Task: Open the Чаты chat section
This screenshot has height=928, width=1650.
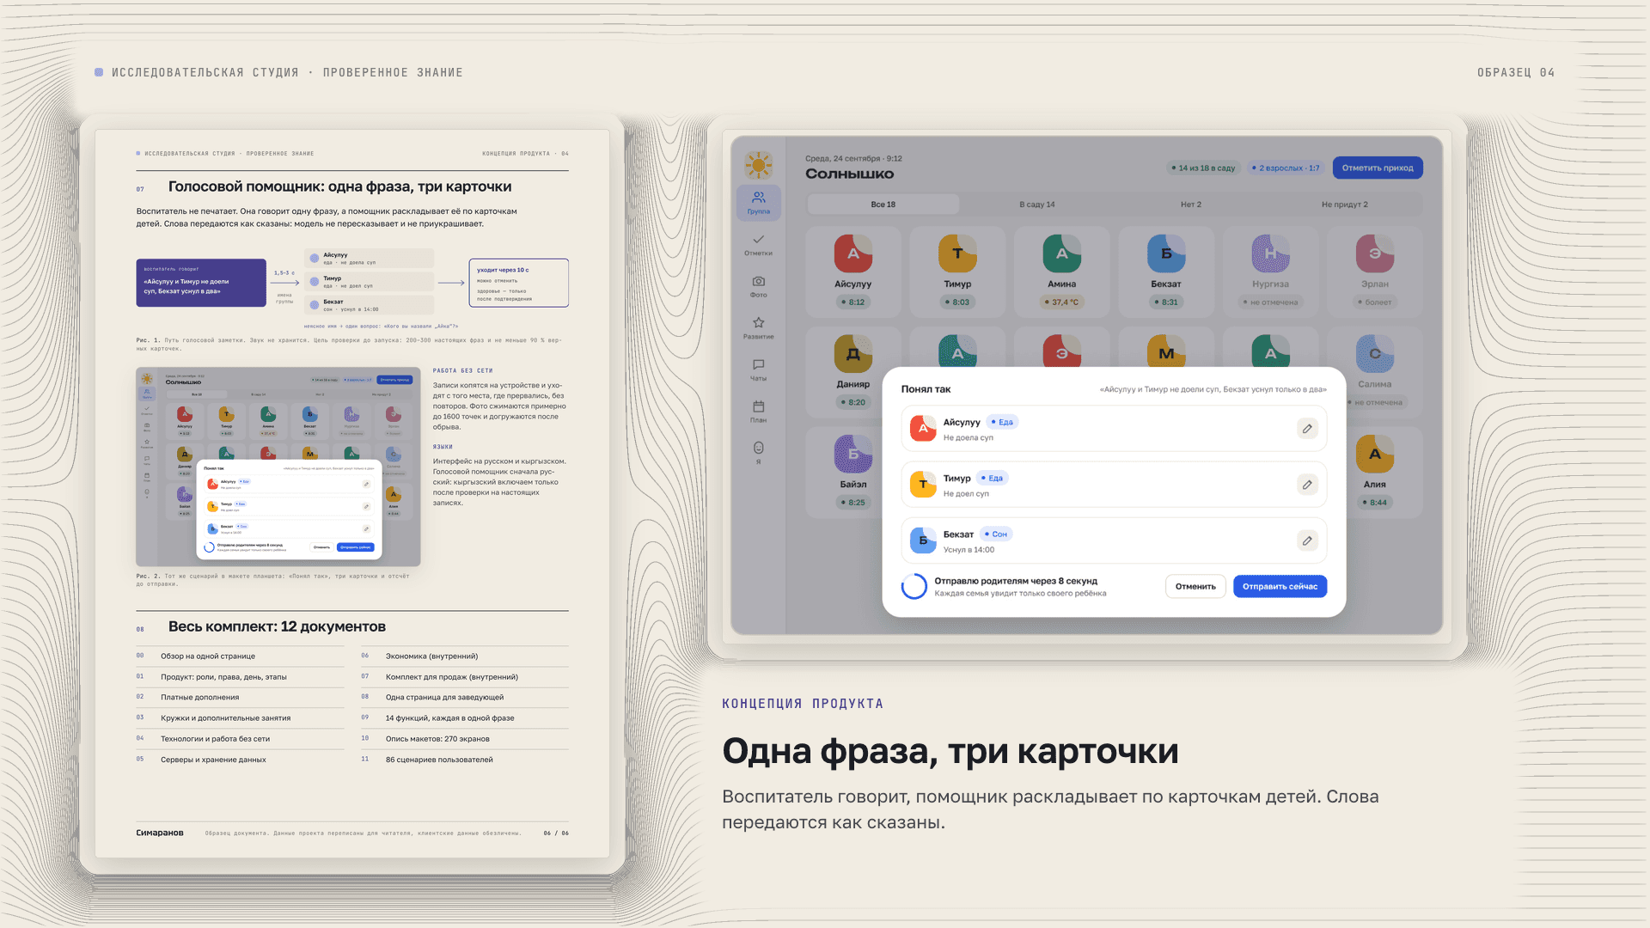Action: (758, 369)
